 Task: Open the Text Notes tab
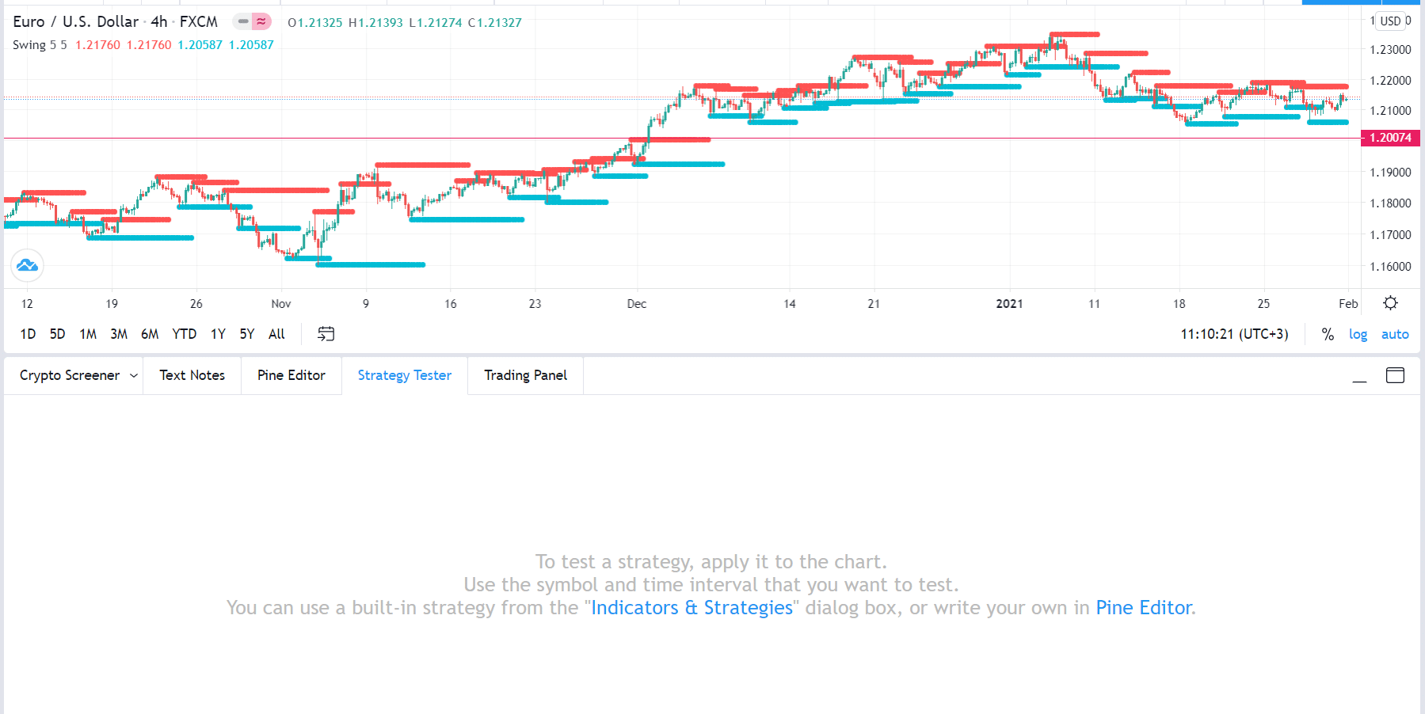[x=192, y=375]
